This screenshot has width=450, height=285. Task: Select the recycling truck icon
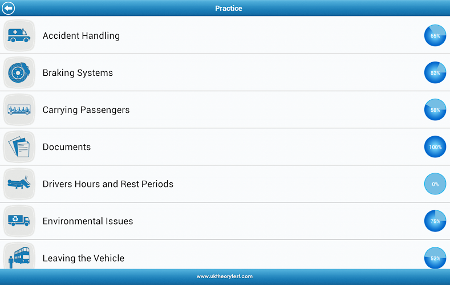tap(19, 221)
